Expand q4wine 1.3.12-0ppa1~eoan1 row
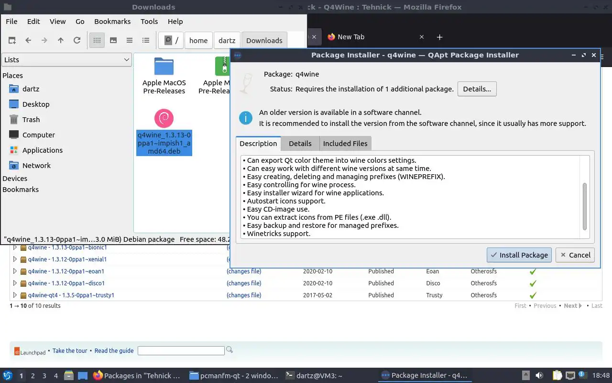612x383 pixels. 15,271
